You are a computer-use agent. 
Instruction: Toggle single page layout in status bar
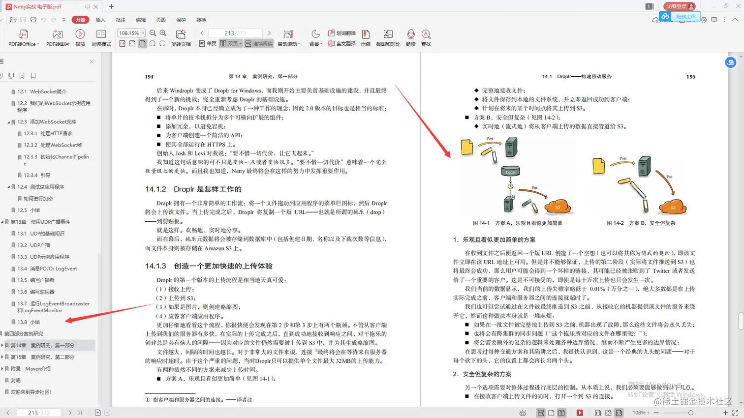551,413
